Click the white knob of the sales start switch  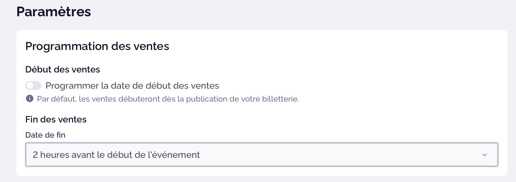(x=30, y=86)
